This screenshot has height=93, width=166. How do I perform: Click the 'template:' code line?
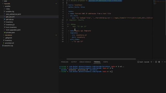click(74, 33)
